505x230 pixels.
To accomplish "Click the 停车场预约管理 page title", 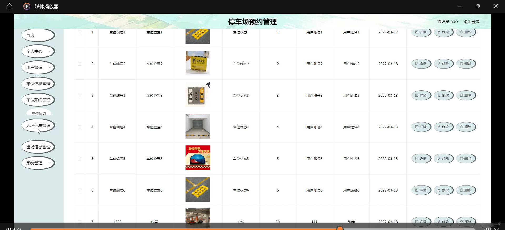I will tap(252, 22).
